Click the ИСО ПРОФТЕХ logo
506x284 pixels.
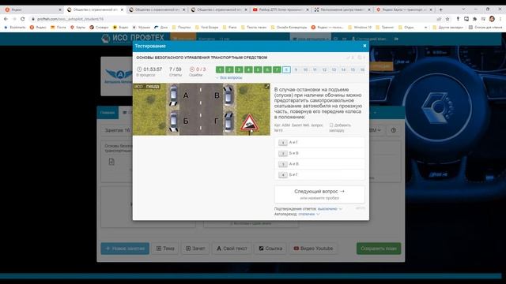(x=133, y=39)
